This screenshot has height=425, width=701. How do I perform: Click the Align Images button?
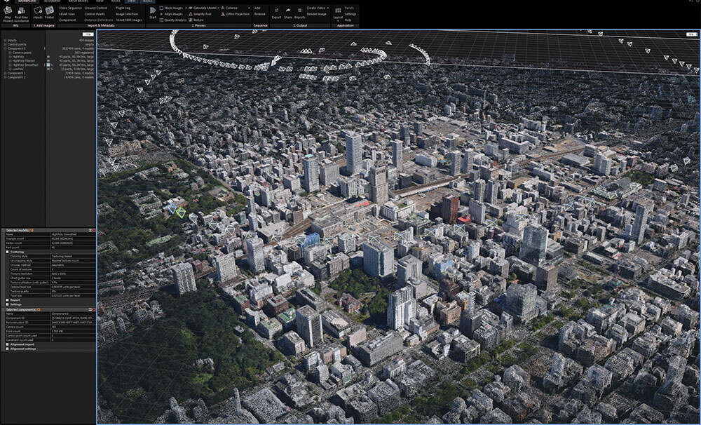(x=174, y=14)
